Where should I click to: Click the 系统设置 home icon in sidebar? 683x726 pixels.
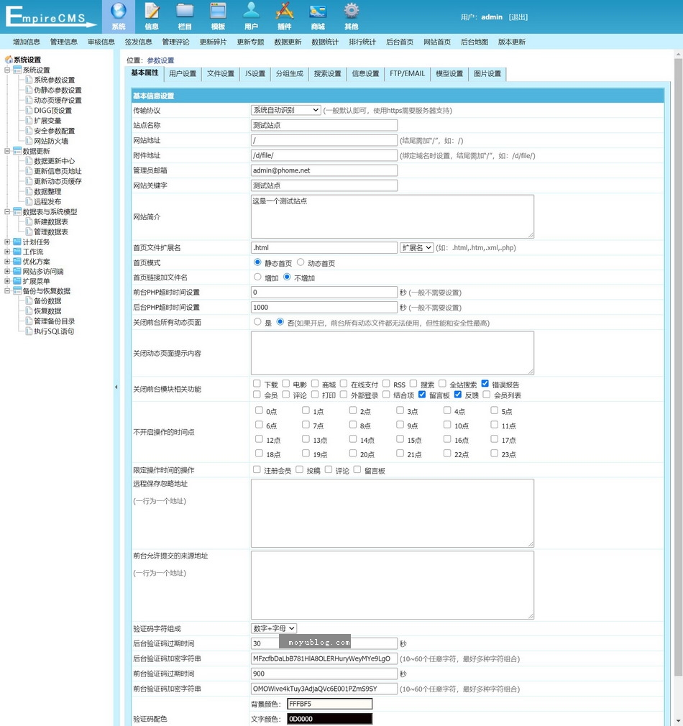coord(9,59)
